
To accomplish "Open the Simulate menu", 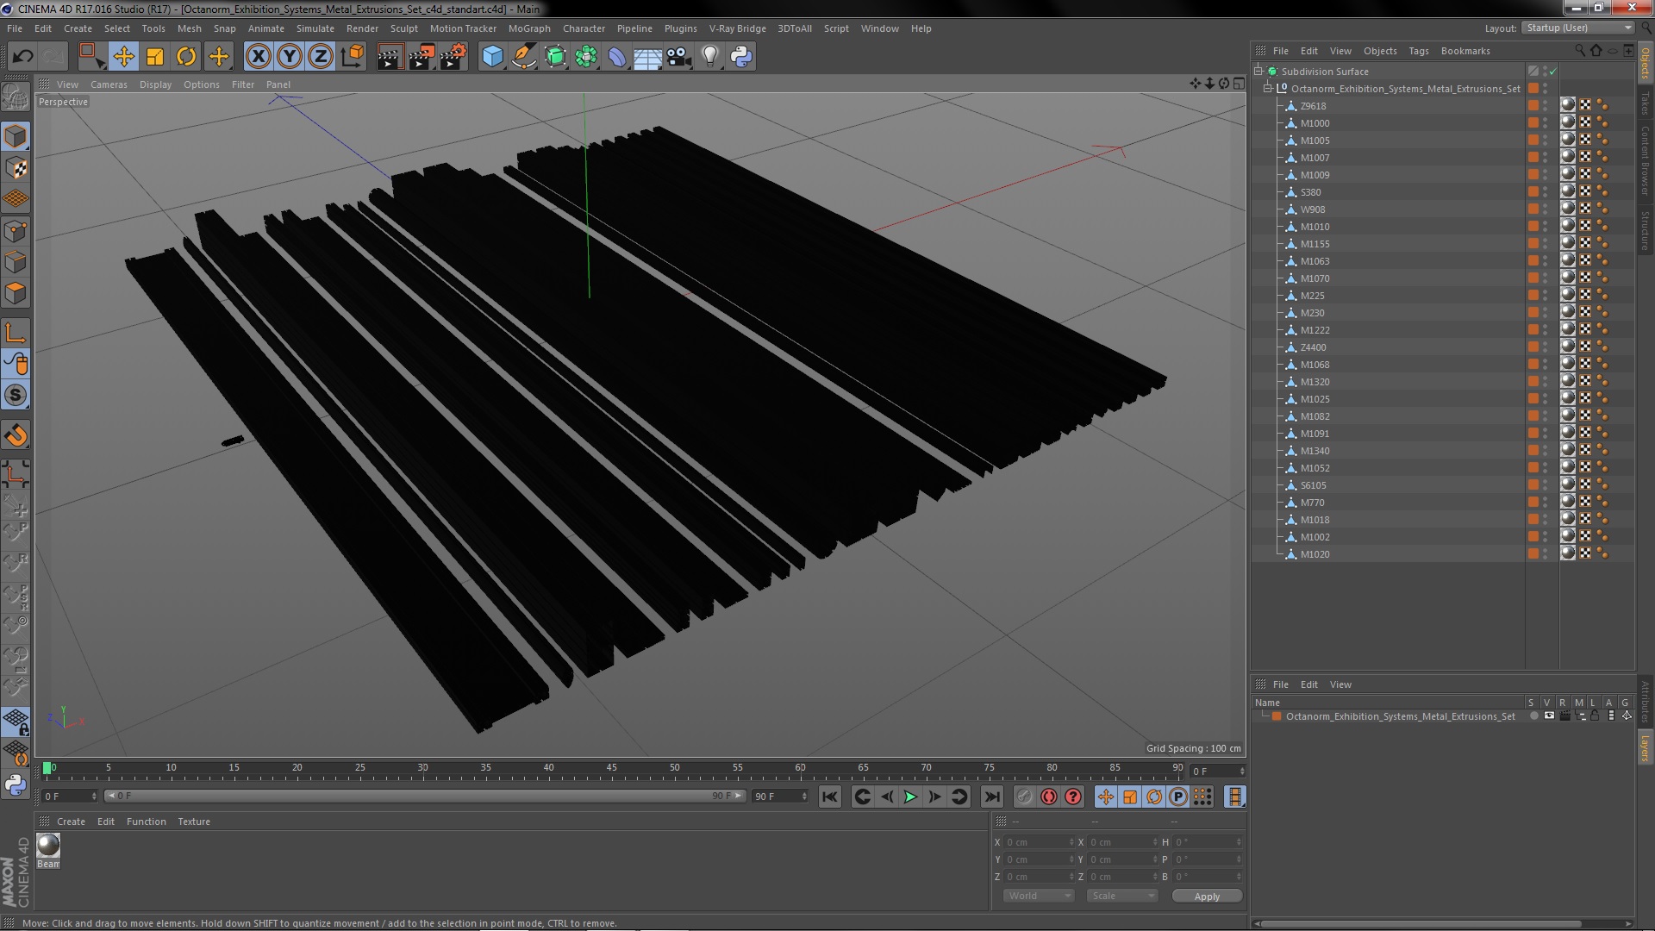I will point(315,28).
